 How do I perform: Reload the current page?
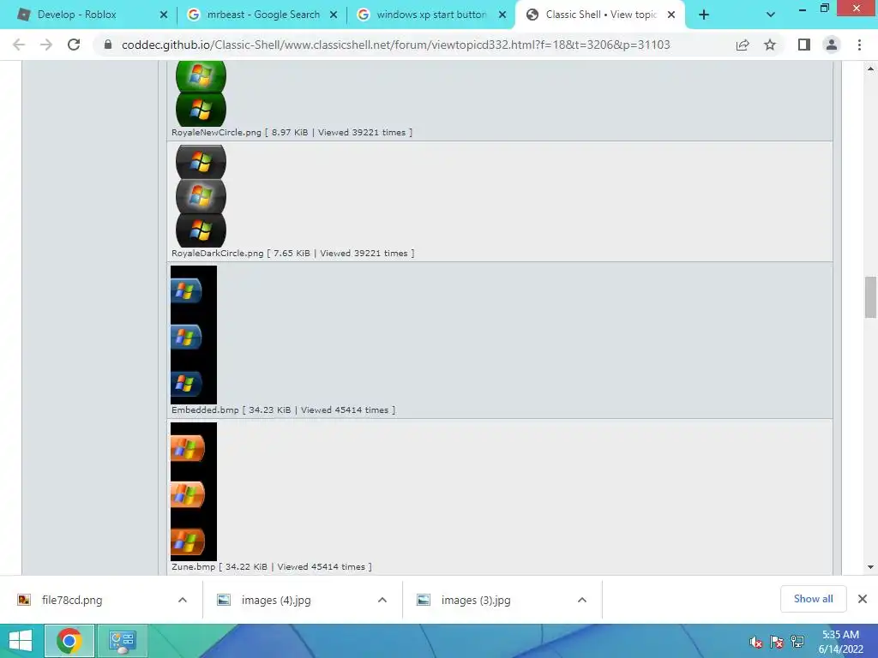74,45
